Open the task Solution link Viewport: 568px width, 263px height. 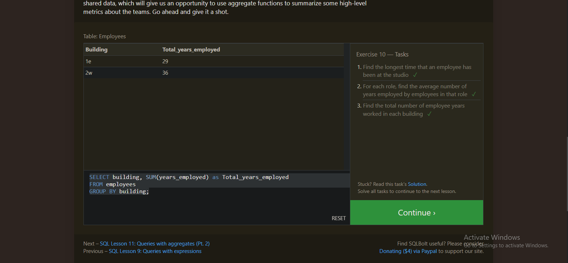point(417,184)
